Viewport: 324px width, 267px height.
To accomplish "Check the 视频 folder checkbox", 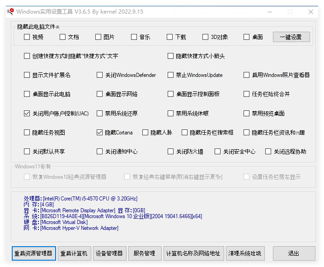I will (27, 37).
